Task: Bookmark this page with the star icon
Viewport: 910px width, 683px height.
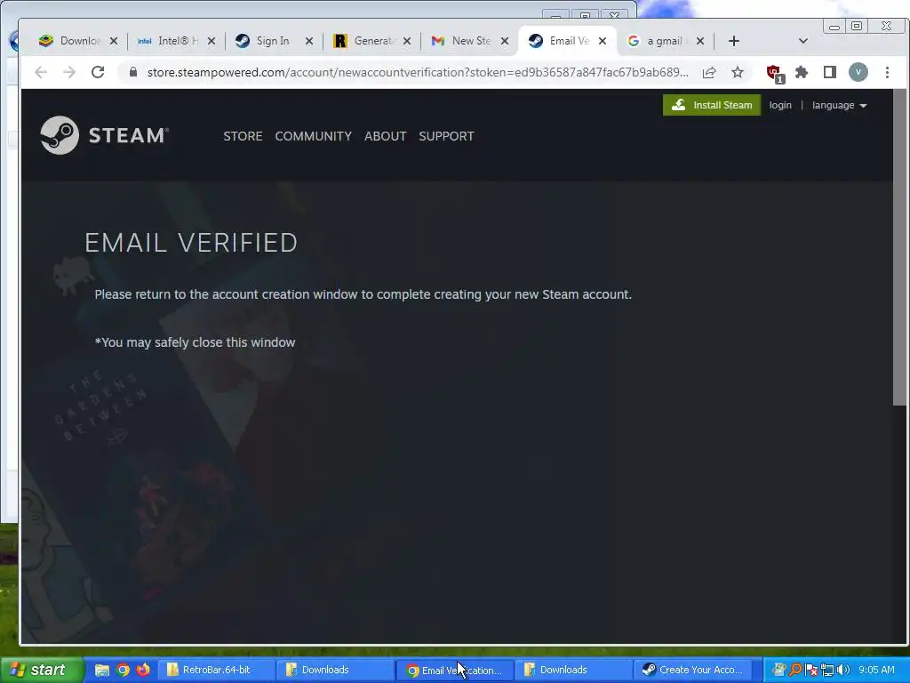Action: click(737, 72)
